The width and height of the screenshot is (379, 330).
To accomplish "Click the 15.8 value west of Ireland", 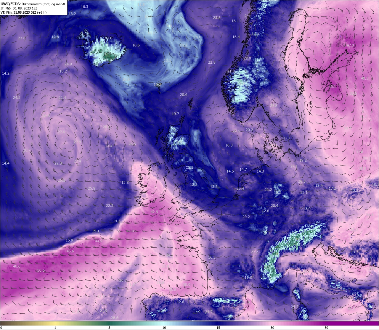I will point(125,183).
